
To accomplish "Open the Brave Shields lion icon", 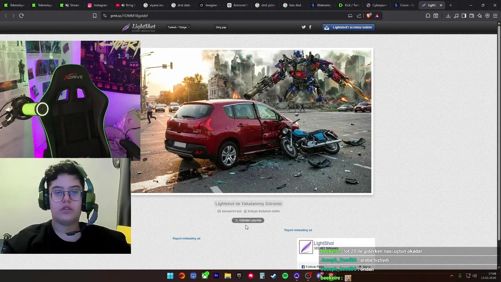I will click(x=368, y=16).
